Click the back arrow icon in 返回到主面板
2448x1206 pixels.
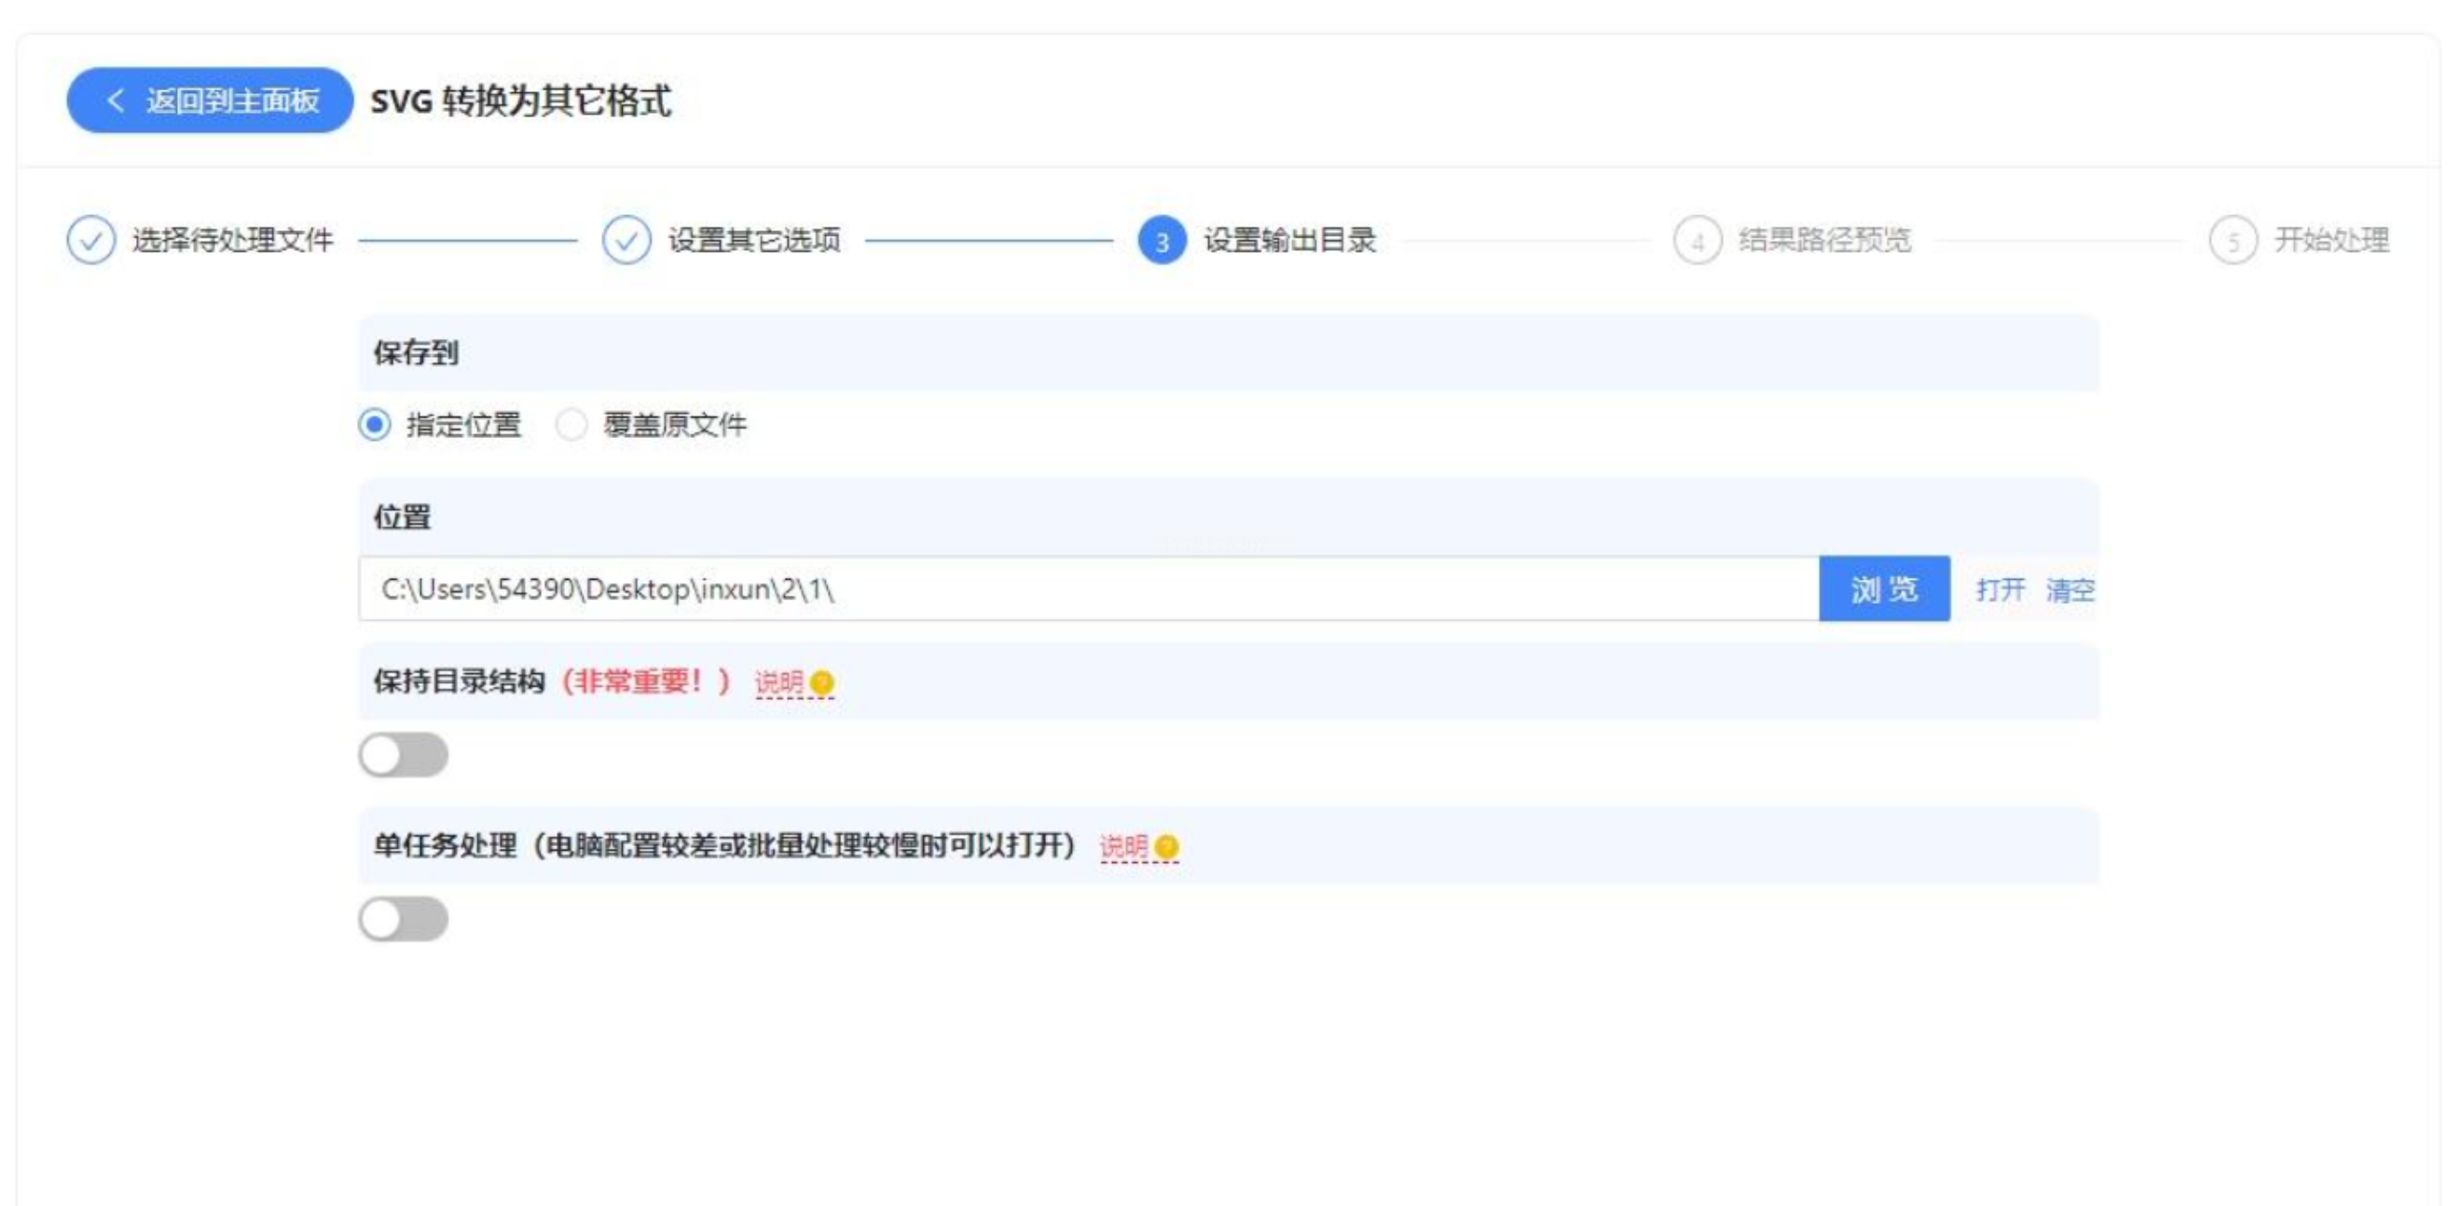(x=115, y=100)
